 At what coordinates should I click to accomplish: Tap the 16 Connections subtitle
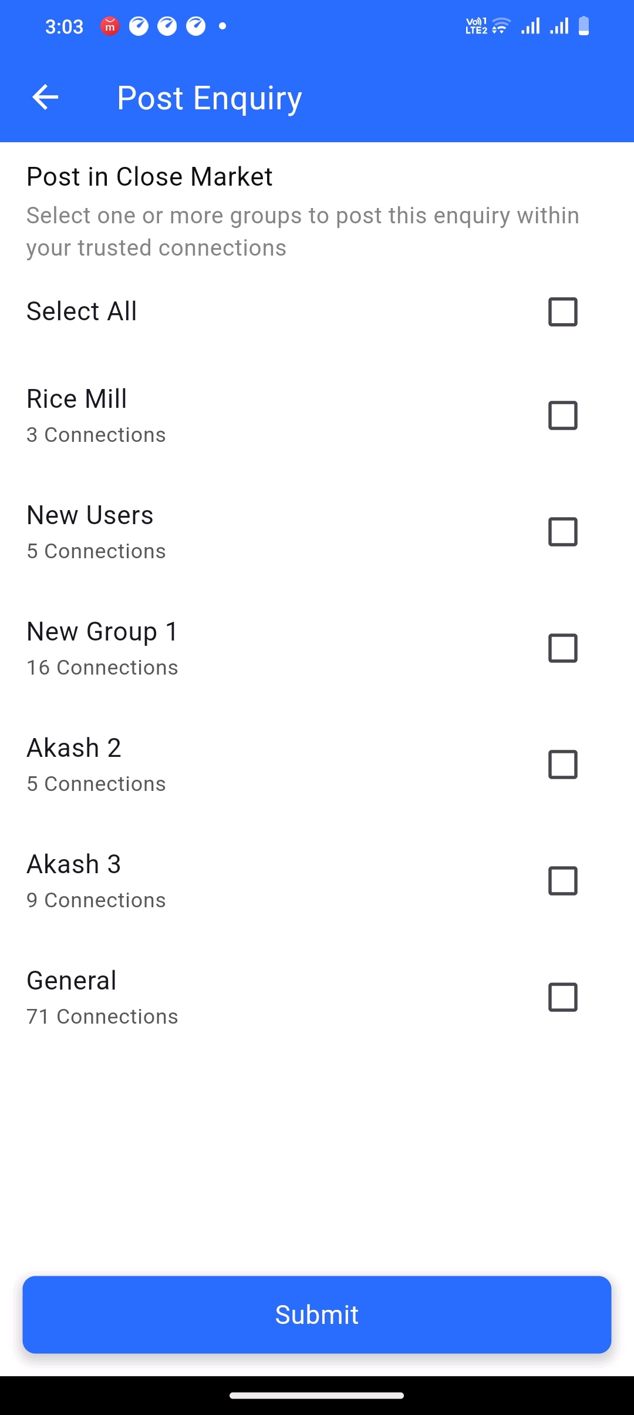102,668
